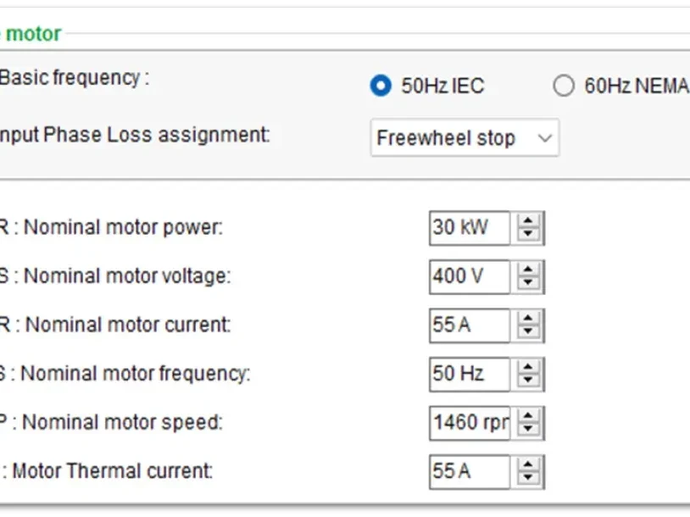Viewport: 690px width, 517px height.
Task: Increase nominal motor current with up arrow
Action: tap(529, 319)
